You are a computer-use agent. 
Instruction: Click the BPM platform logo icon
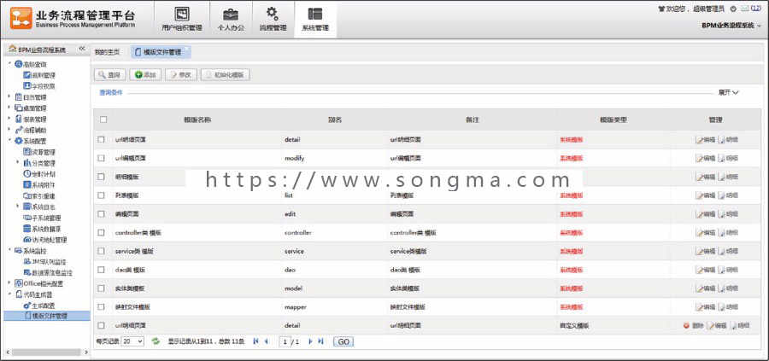tap(21, 18)
